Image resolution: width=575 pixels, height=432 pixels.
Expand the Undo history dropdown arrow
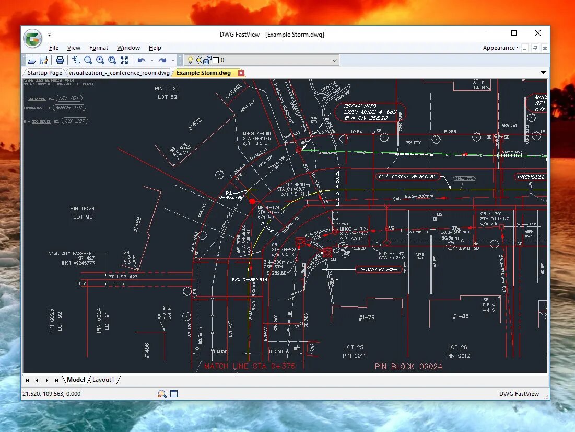[x=152, y=60]
